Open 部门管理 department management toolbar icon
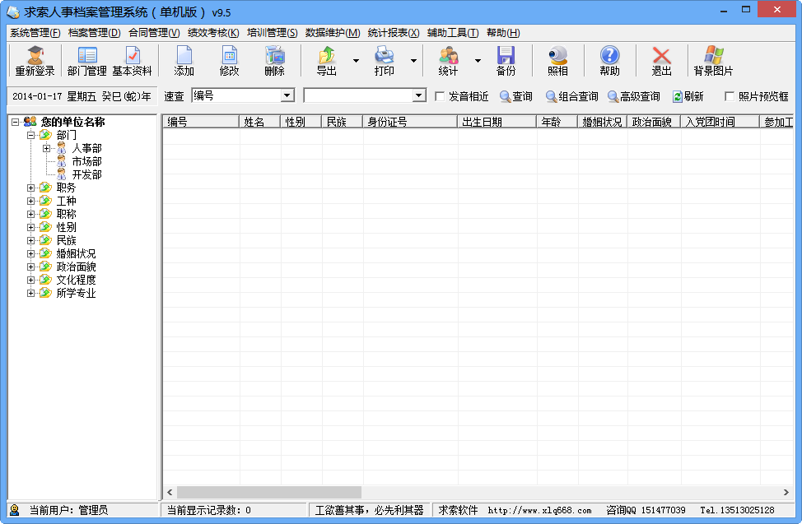This screenshot has width=802, height=524. tap(87, 61)
